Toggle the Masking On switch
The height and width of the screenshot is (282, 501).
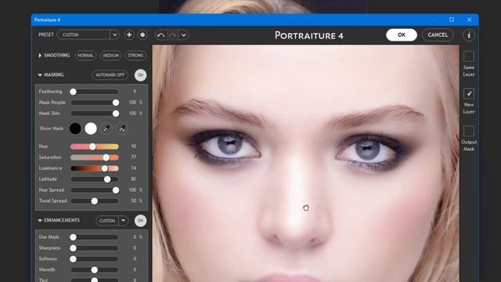[x=140, y=75]
